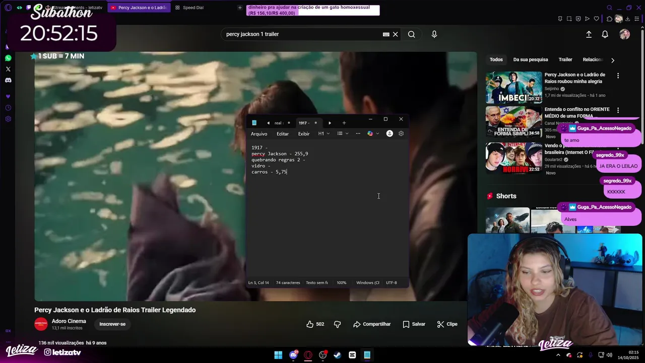Open options for 'Percy Jackson roubou minha alegria' video

click(618, 76)
